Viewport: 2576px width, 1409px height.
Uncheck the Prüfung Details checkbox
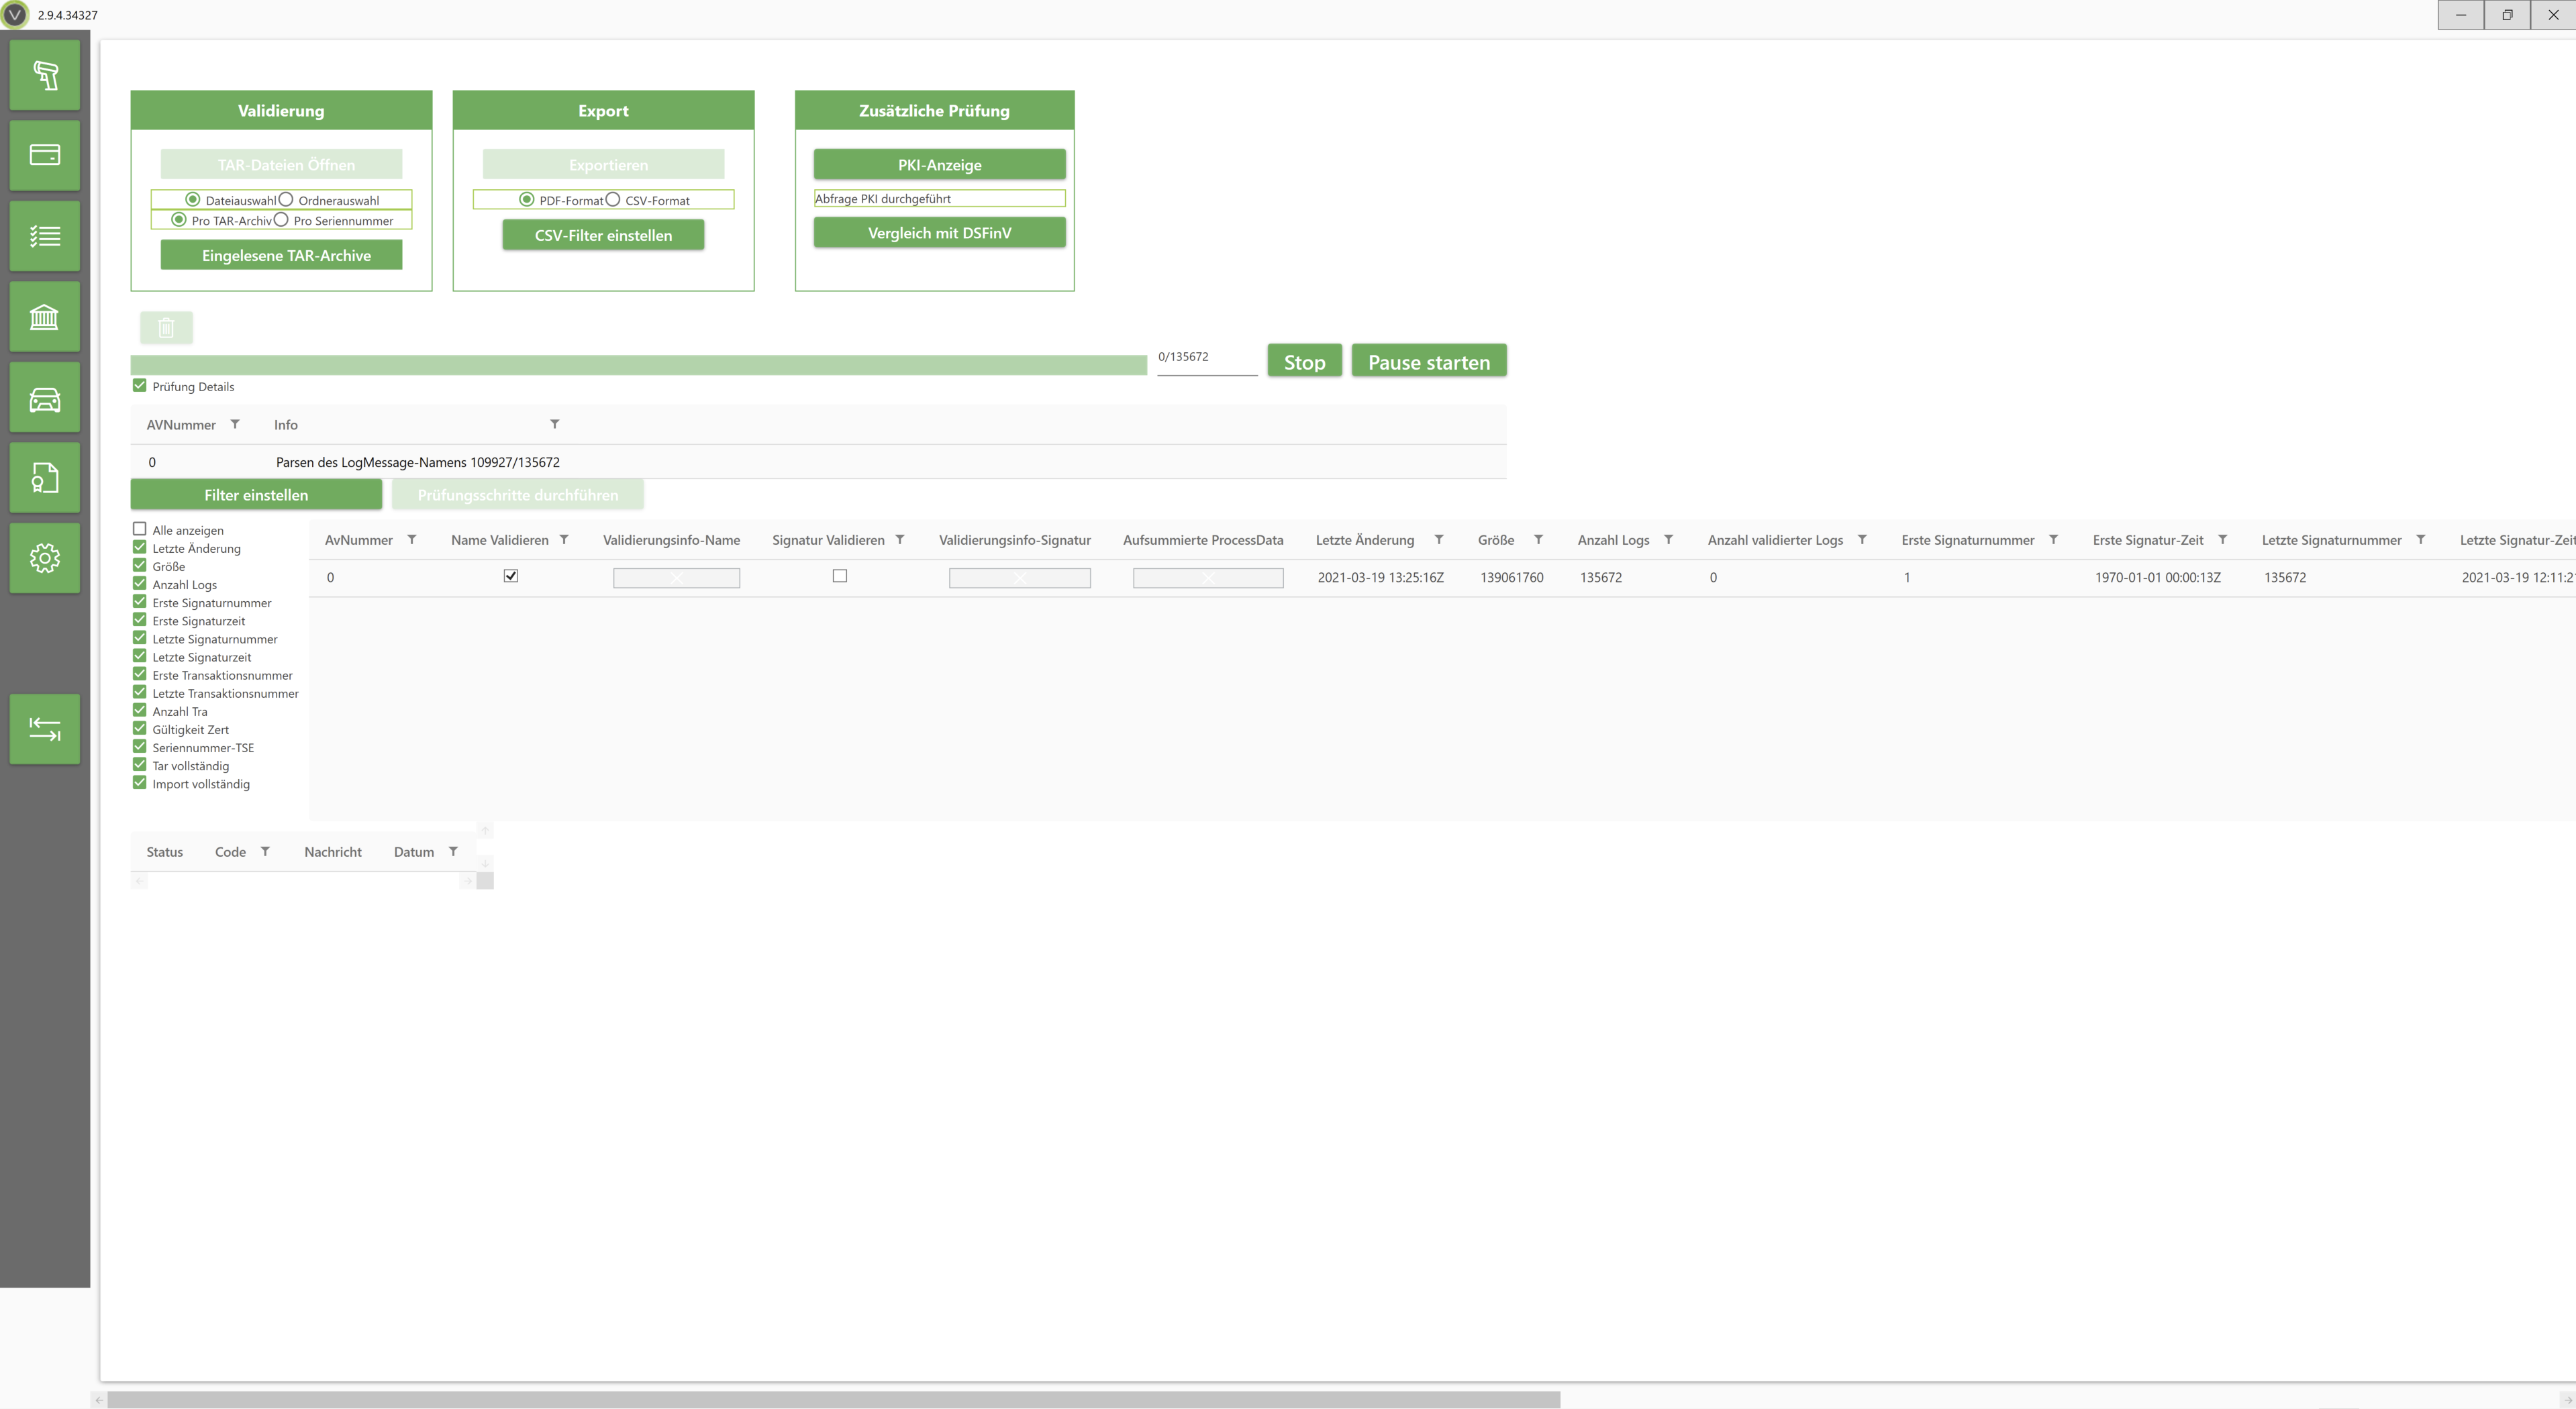pyautogui.click(x=140, y=386)
